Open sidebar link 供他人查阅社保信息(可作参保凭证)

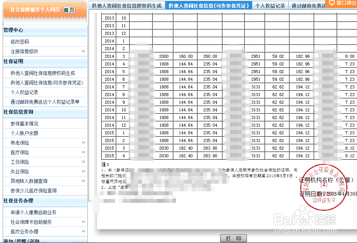point(46,83)
